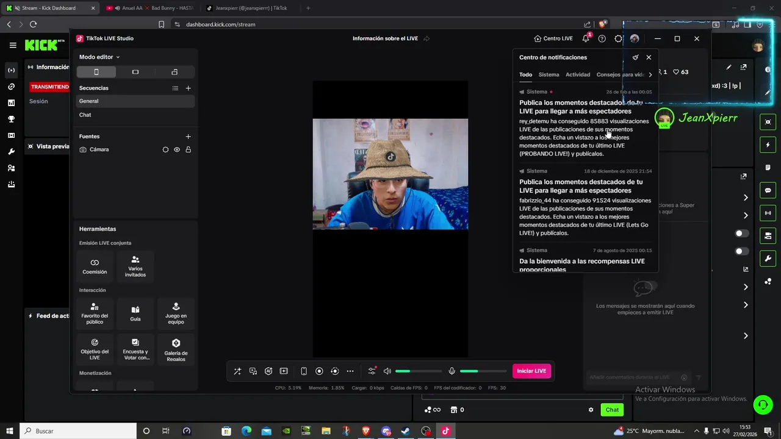Toggle lock on the Cámara source
This screenshot has width=781, height=439.
(188, 149)
